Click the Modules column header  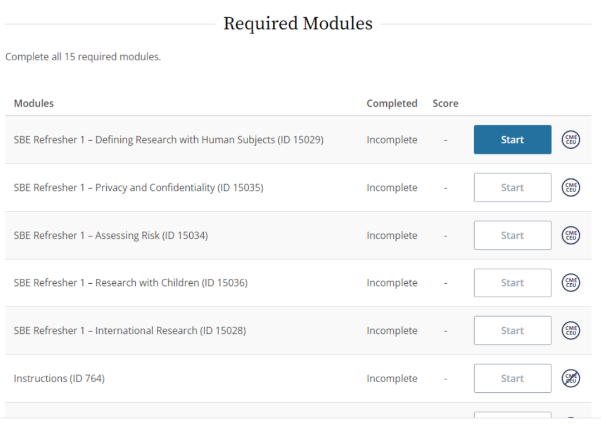click(34, 103)
